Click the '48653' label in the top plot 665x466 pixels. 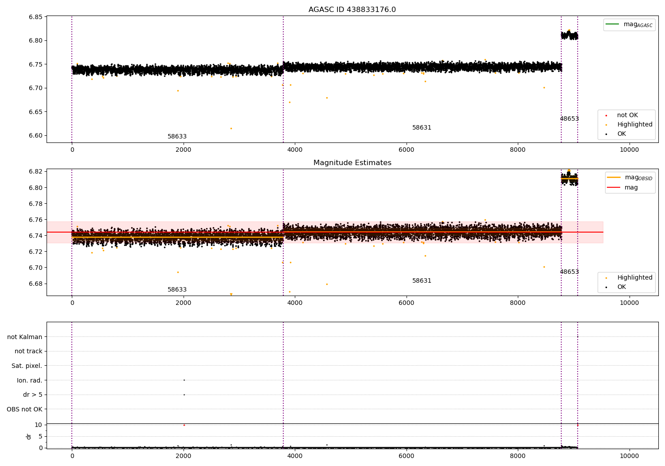[569, 119]
